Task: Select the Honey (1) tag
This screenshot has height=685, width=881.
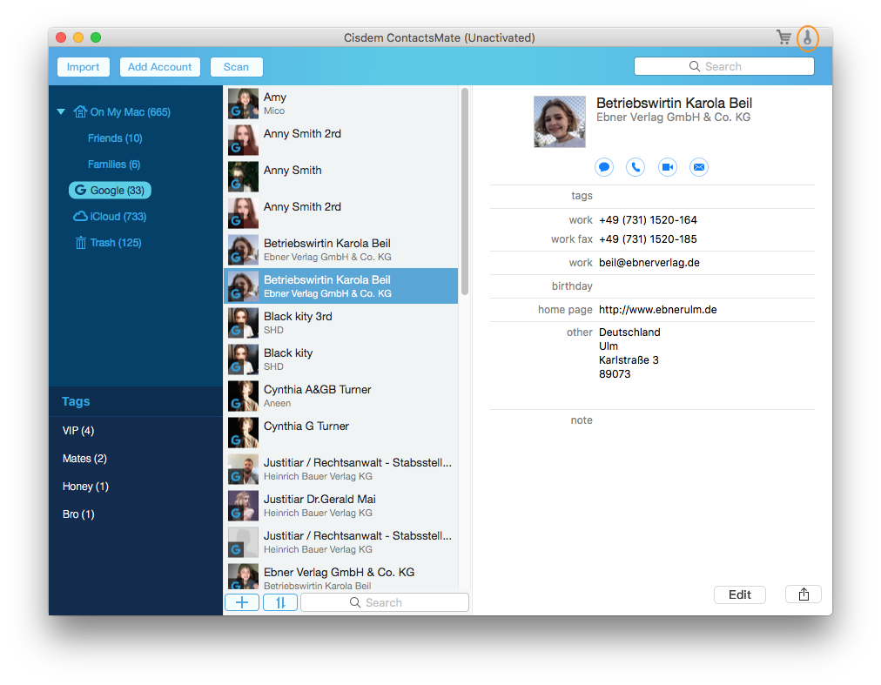Action: coord(85,486)
